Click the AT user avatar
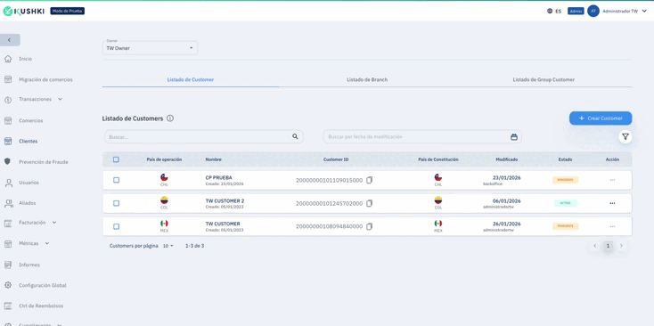The height and width of the screenshot is (326, 654). (x=593, y=11)
